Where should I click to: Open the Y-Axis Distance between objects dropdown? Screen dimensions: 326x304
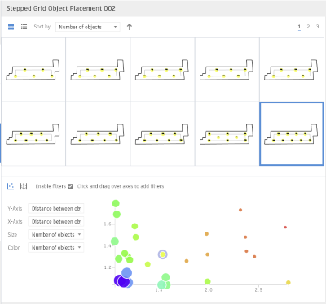click(x=56, y=209)
